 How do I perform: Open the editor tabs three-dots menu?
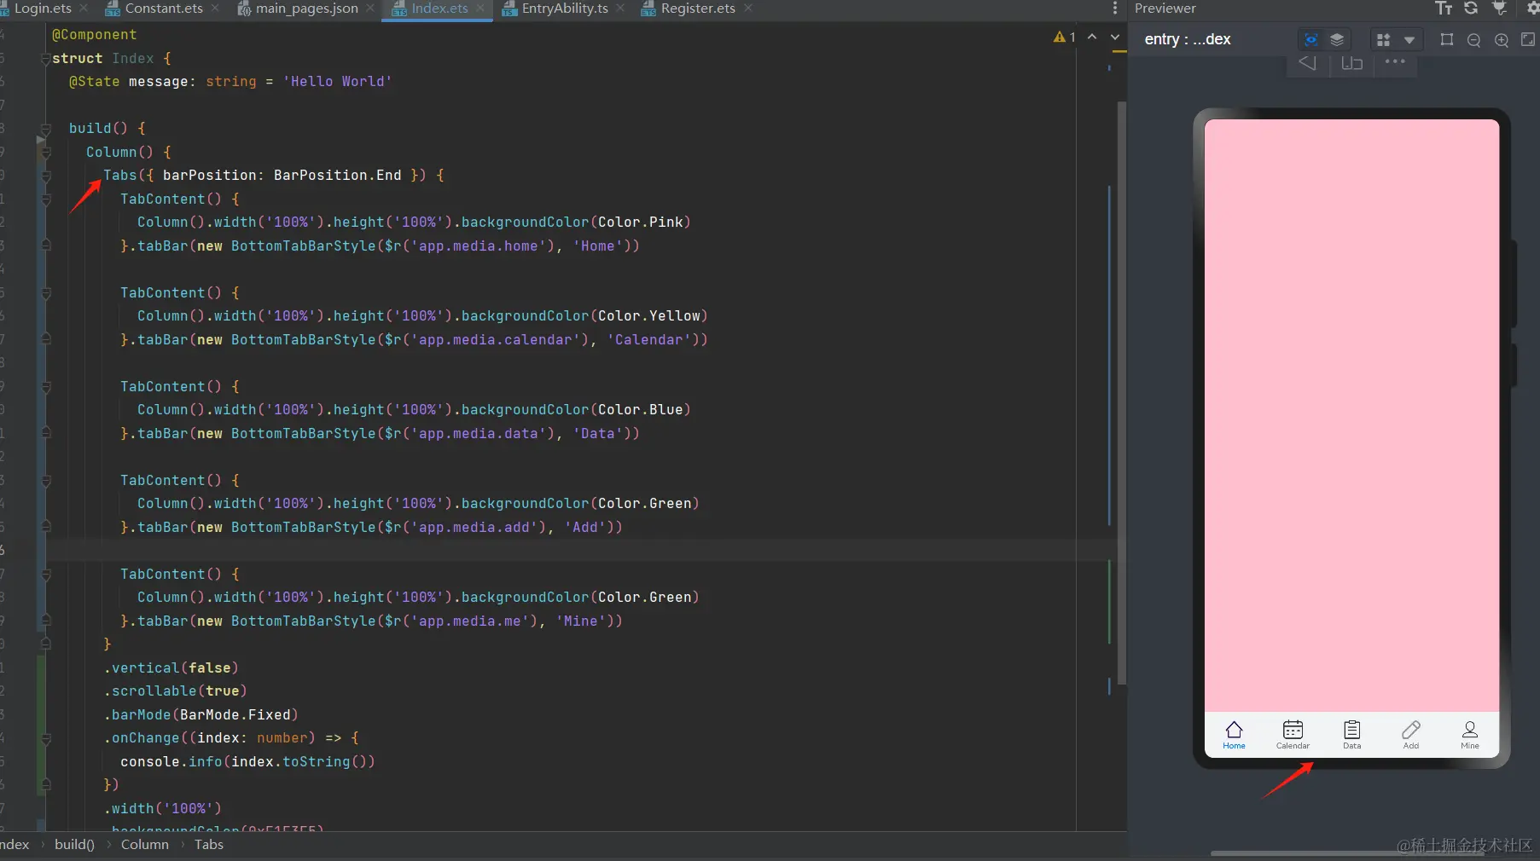tap(1114, 9)
